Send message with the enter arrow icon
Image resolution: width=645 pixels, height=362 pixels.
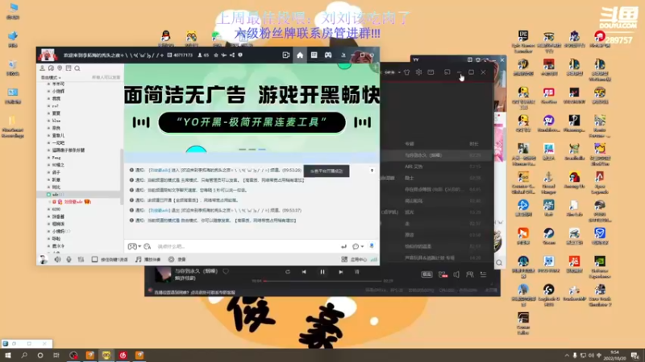point(343,246)
